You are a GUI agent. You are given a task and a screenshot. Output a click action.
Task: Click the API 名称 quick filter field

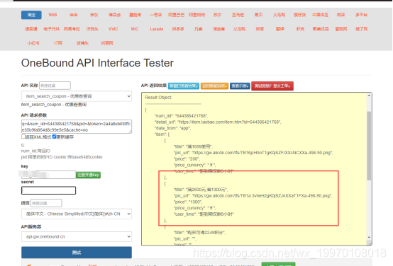[x=55, y=86]
